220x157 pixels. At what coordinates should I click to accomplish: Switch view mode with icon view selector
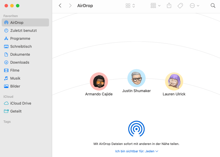(x=130, y=6)
